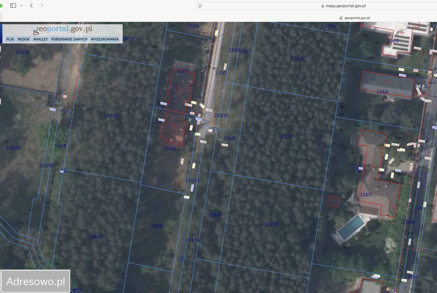
Task: Select parcel label 219/5 on the map
Action: (413, 277)
